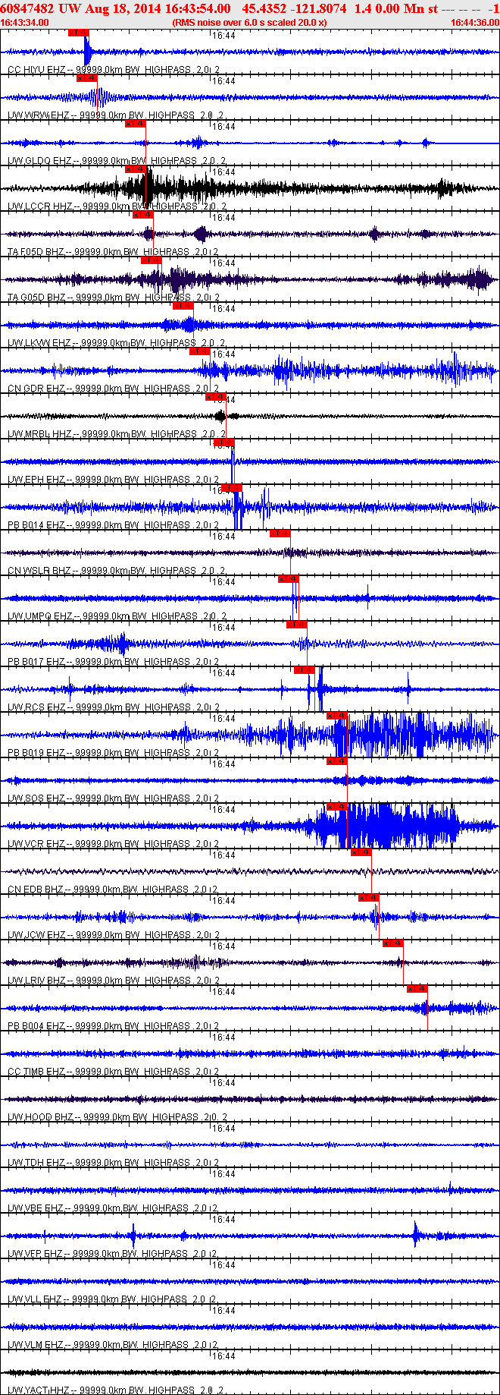Viewport: 500px width, 1395px height.
Task: Click the UW UMPQ EHZ station label
Action: click(x=39, y=616)
